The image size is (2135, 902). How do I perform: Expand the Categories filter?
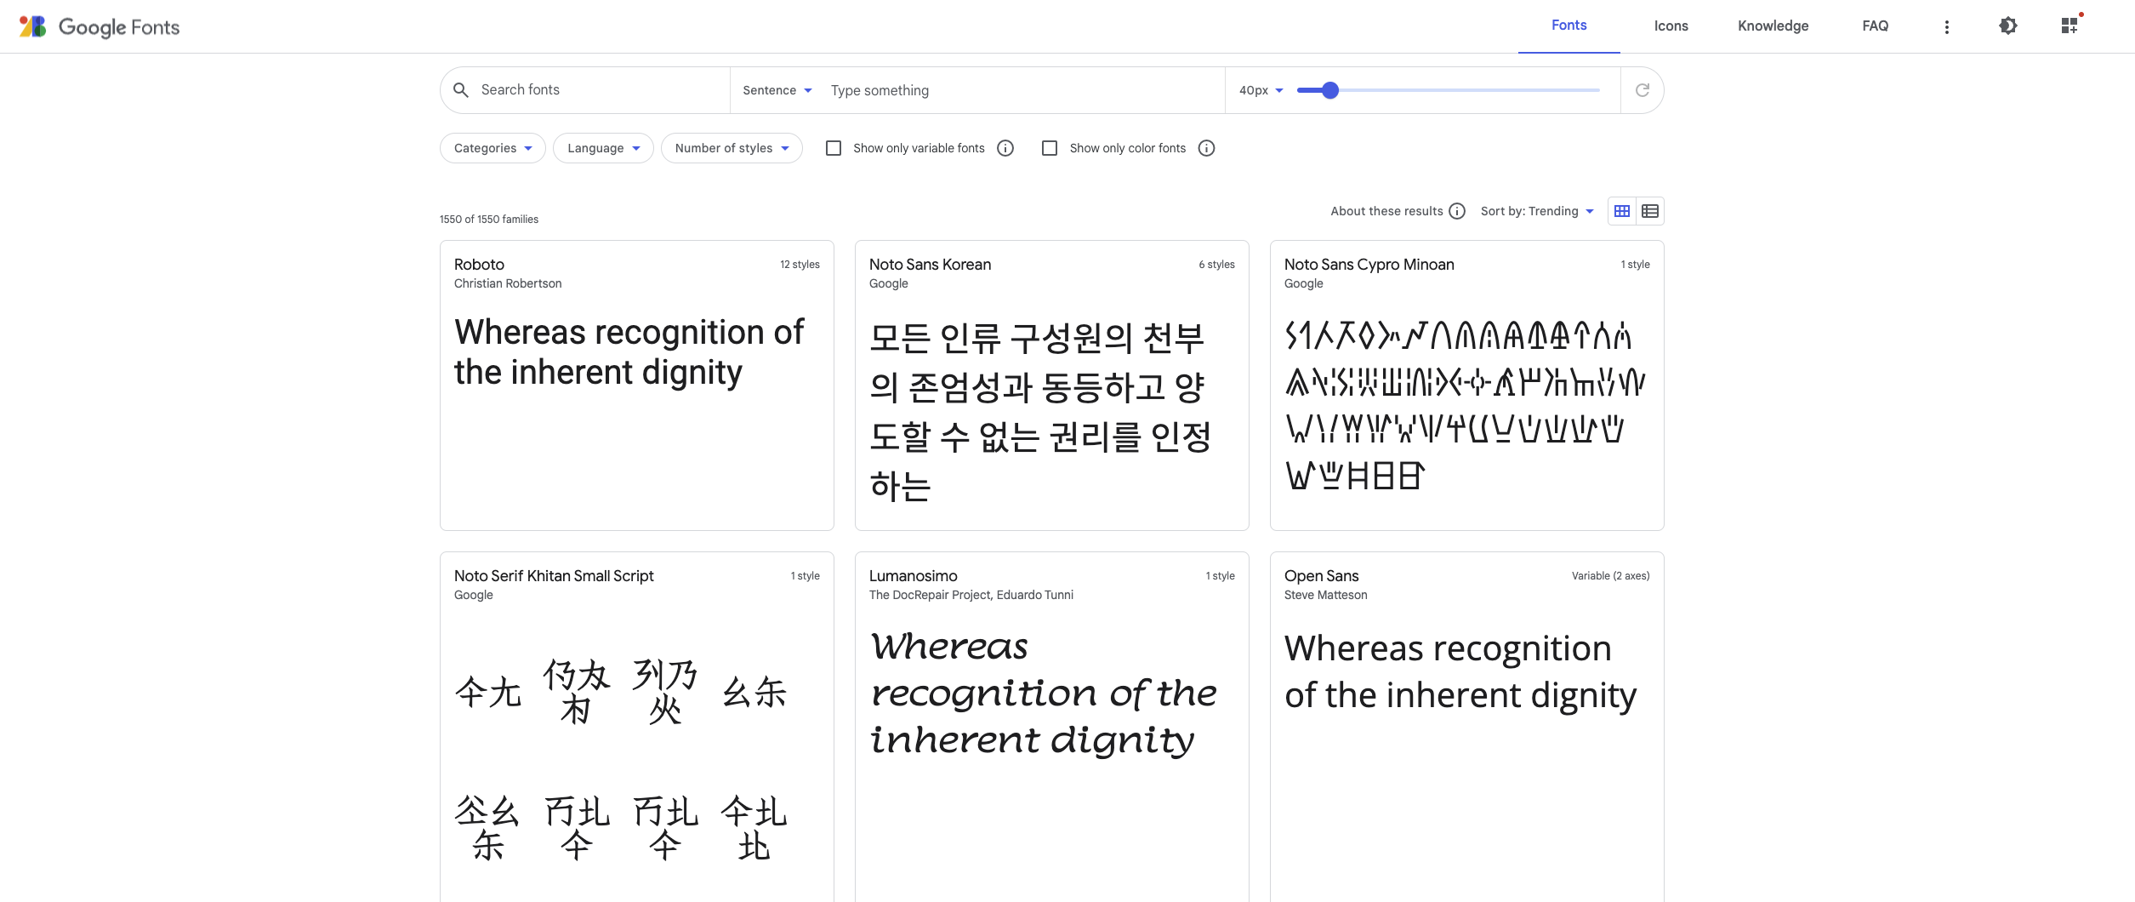coord(492,148)
